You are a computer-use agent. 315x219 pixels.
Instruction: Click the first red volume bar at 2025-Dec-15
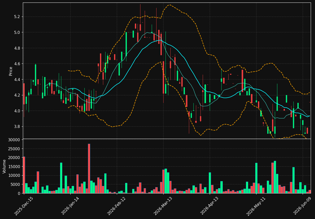pos(24,175)
